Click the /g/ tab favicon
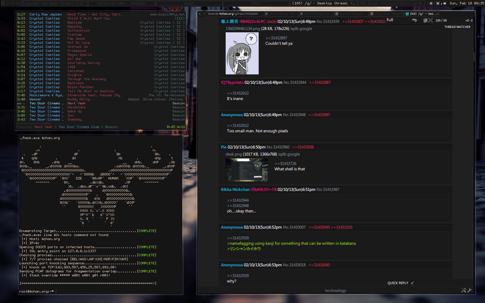 pos(407,14)
